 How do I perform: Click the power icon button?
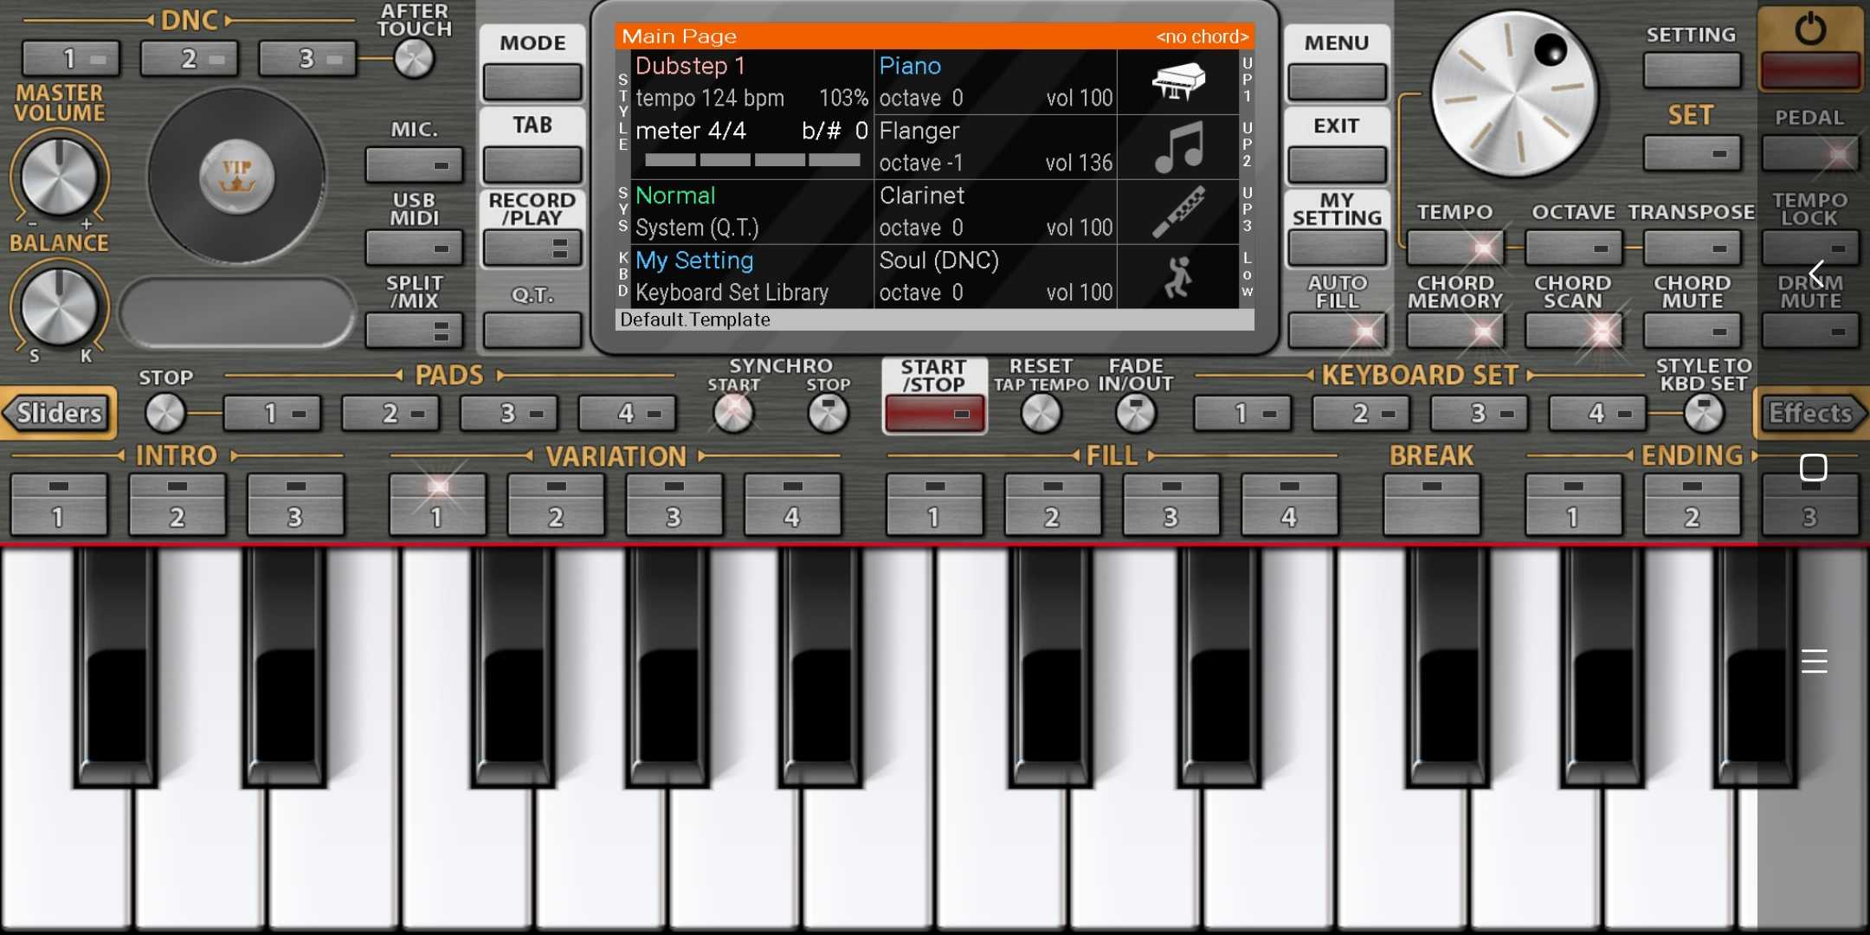pyautogui.click(x=1810, y=48)
